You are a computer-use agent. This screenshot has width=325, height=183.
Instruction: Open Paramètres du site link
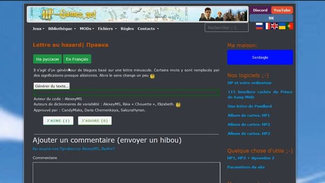(246, 167)
